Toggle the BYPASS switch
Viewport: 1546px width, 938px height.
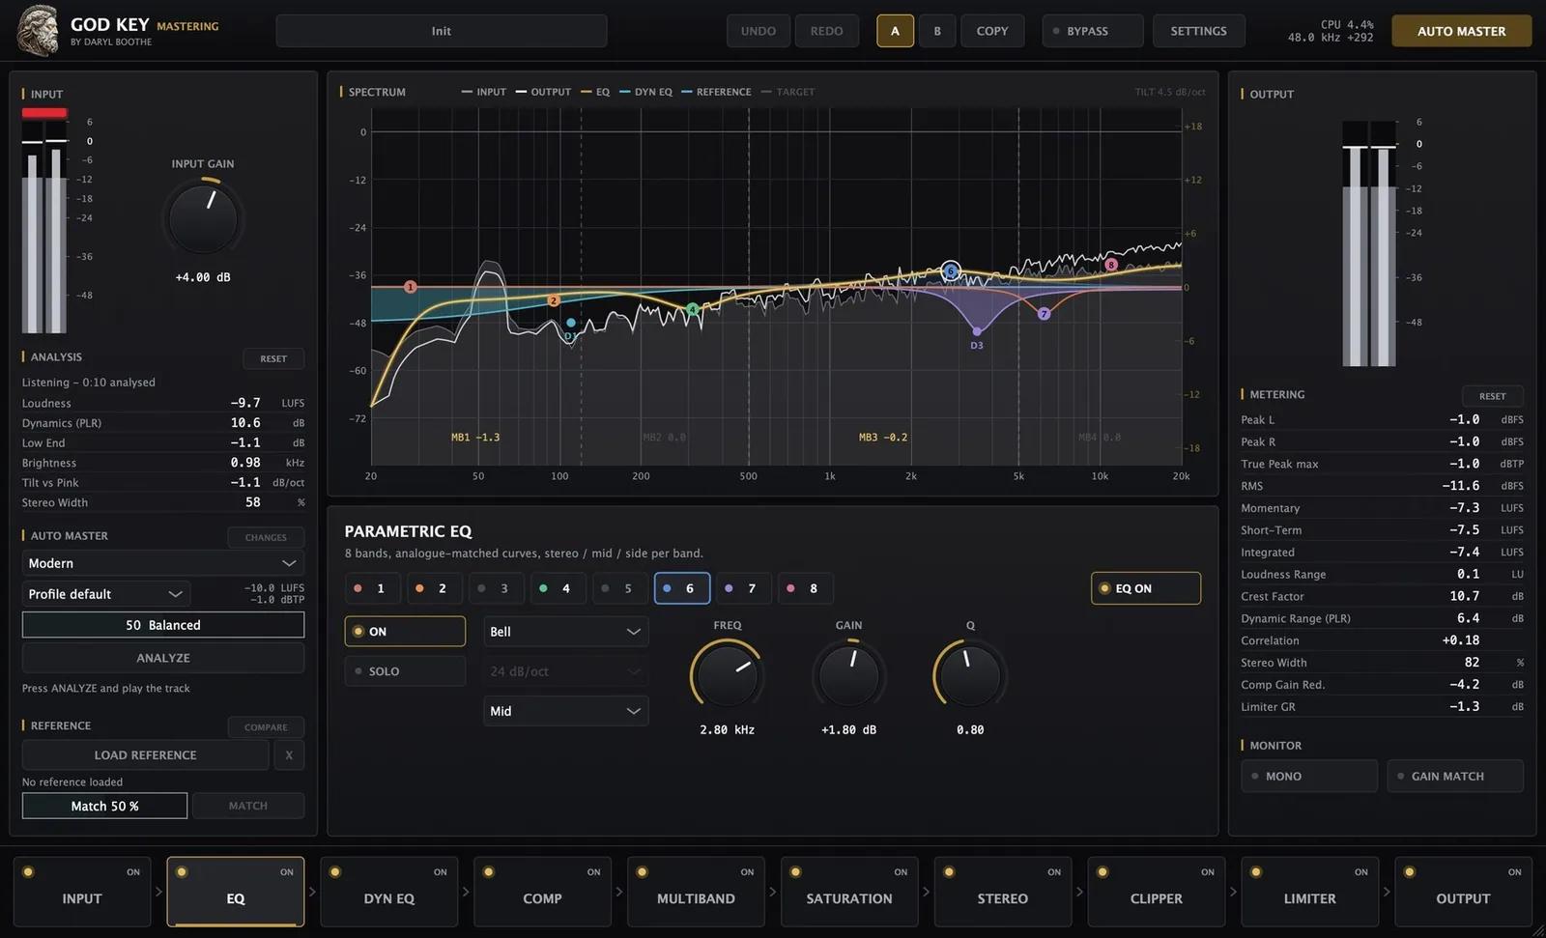[1093, 31]
